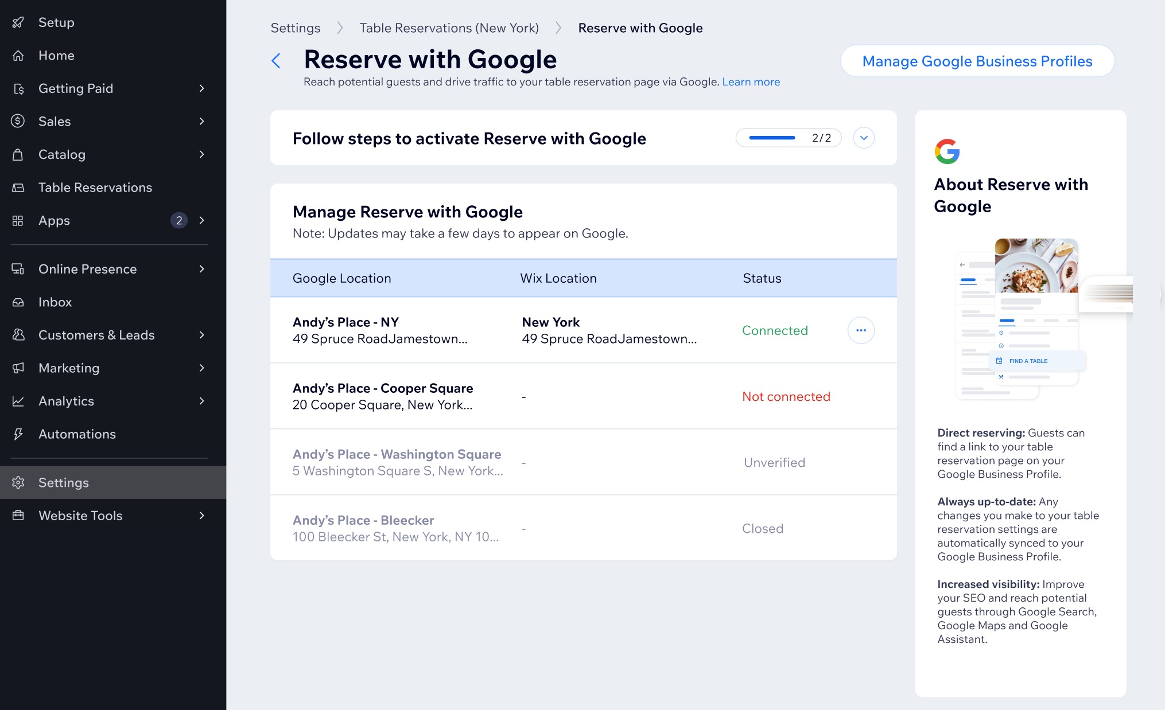Click Follow steps to activate heading
1165x710 pixels.
pyautogui.click(x=469, y=138)
